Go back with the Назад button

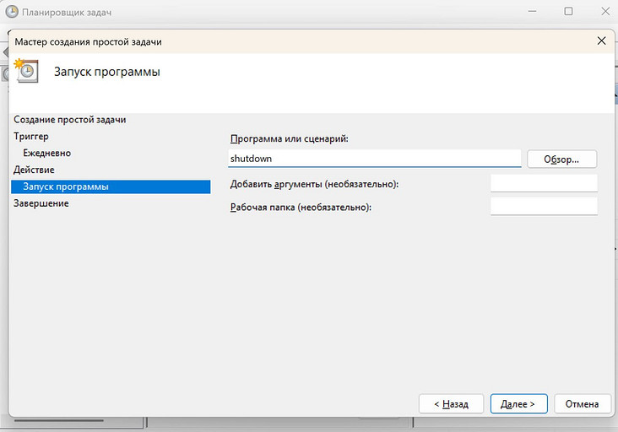click(x=451, y=403)
